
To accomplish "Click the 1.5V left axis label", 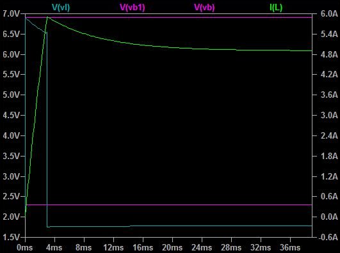I will point(11,237).
